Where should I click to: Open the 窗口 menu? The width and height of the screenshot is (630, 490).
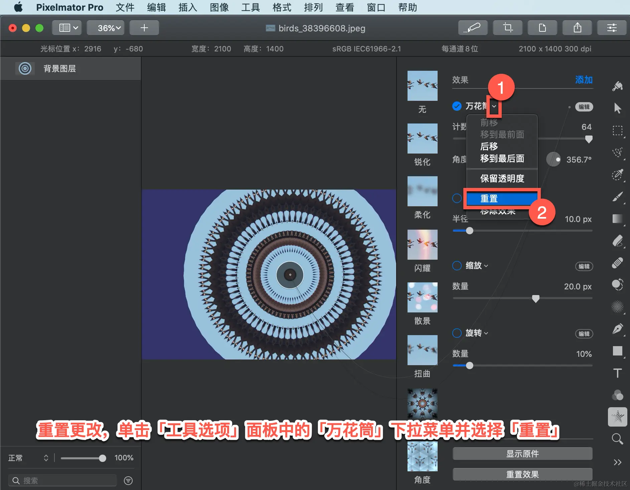coord(376,7)
